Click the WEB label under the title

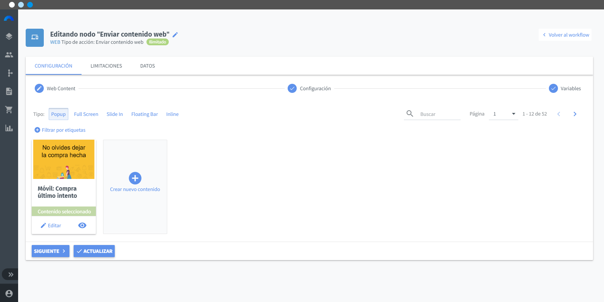click(x=55, y=42)
